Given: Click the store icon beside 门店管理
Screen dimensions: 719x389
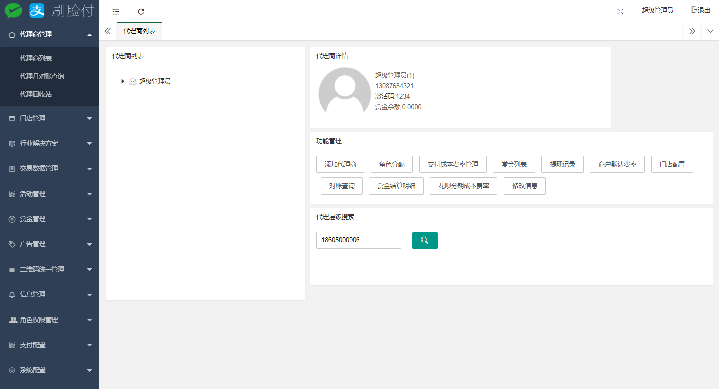Looking at the screenshot, I should point(12,118).
